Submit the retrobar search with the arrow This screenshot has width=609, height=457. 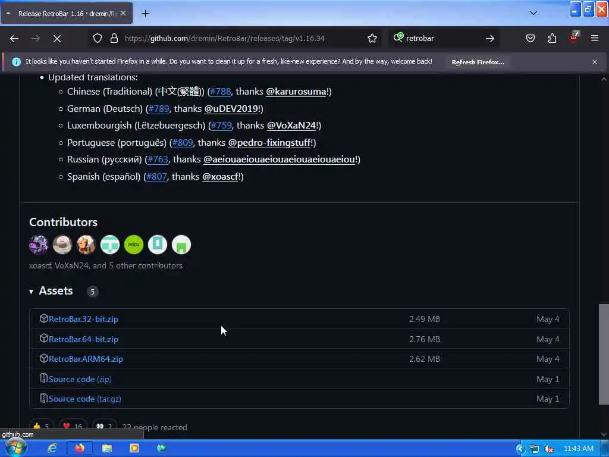tap(490, 38)
